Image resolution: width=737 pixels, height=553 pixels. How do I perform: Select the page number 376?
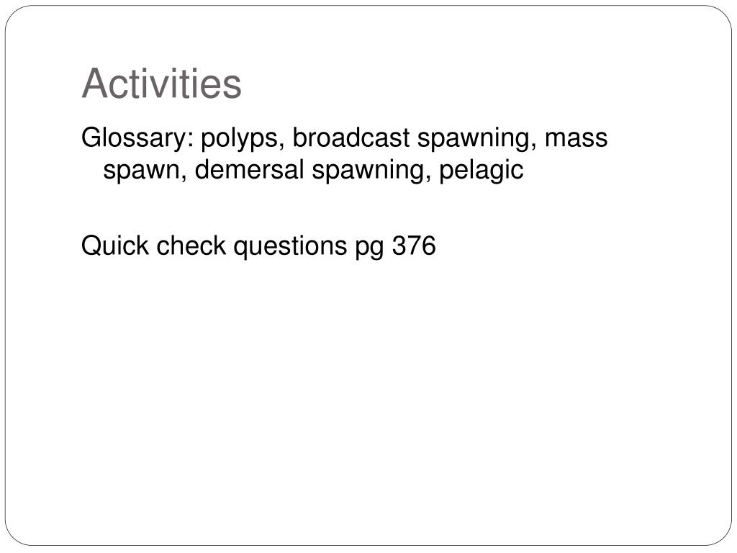point(414,246)
